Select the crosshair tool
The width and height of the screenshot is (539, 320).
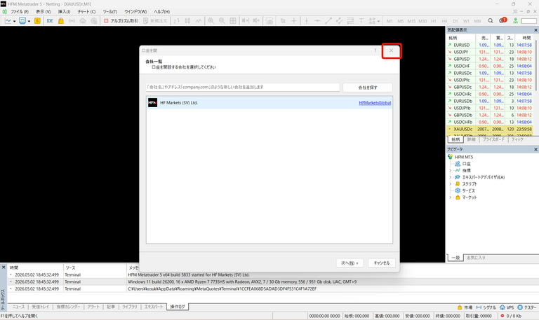pos(294,21)
